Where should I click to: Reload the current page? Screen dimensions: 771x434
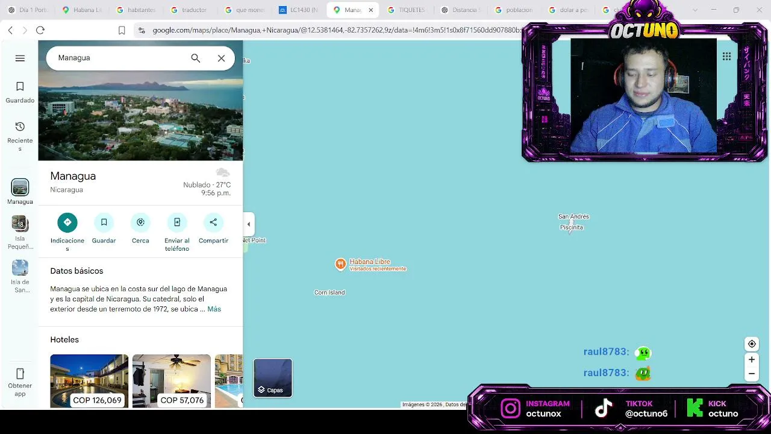point(40,30)
